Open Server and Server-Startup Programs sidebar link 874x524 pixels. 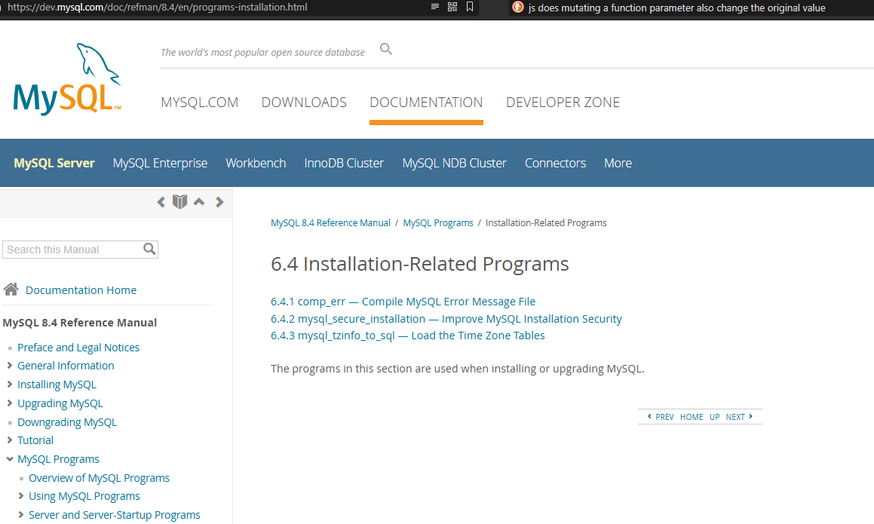pyautogui.click(x=115, y=515)
